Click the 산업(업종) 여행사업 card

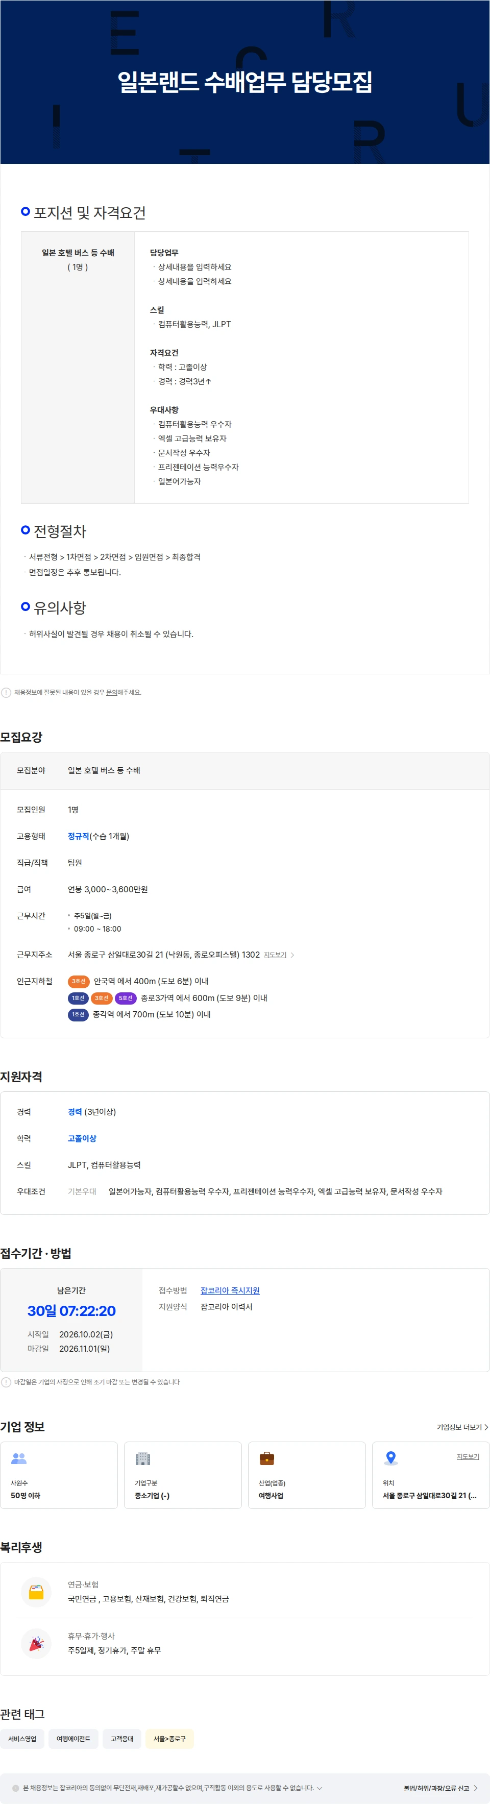click(307, 1475)
